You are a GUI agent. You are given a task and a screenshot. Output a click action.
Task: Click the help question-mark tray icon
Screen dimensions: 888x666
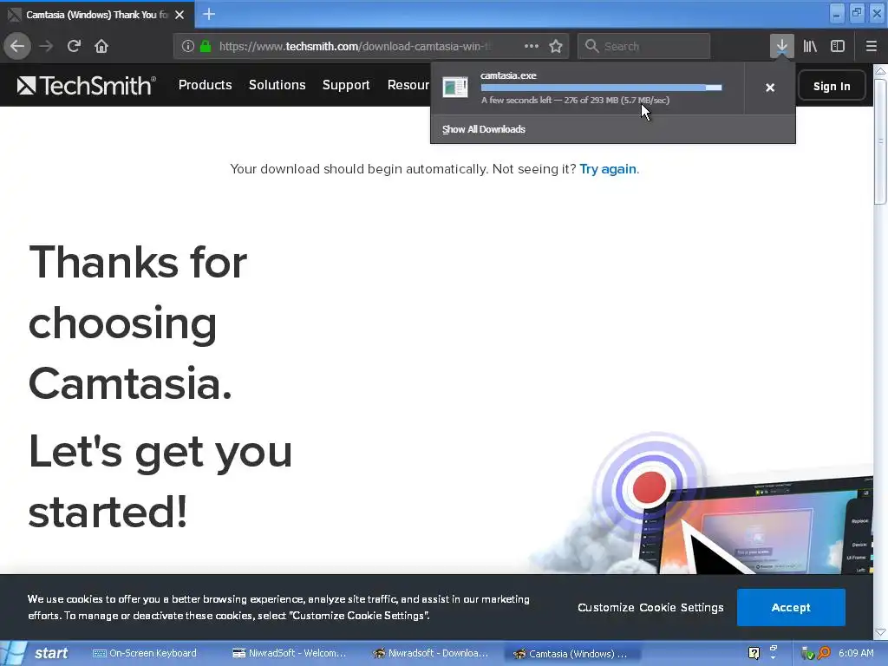tap(754, 653)
